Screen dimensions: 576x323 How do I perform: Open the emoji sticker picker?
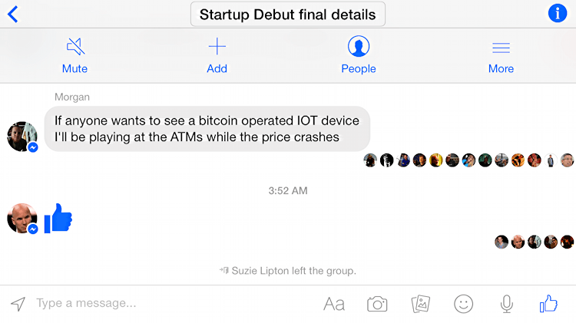click(464, 304)
